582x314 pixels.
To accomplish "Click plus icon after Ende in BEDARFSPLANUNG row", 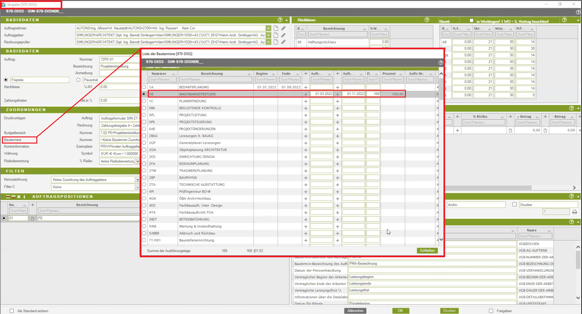I will click(306, 87).
